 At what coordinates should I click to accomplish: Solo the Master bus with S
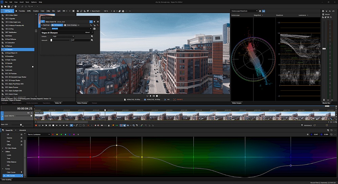click(x=331, y=17)
